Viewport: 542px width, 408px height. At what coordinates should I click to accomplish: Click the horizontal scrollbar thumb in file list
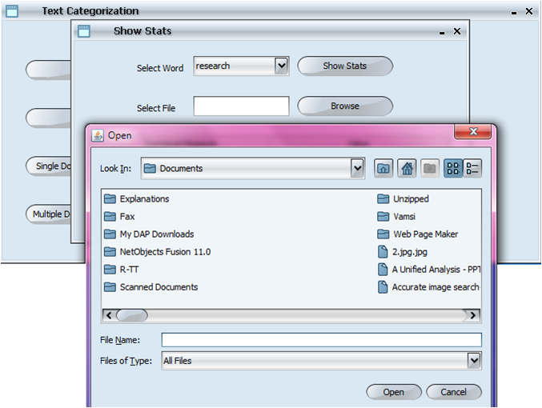click(132, 315)
